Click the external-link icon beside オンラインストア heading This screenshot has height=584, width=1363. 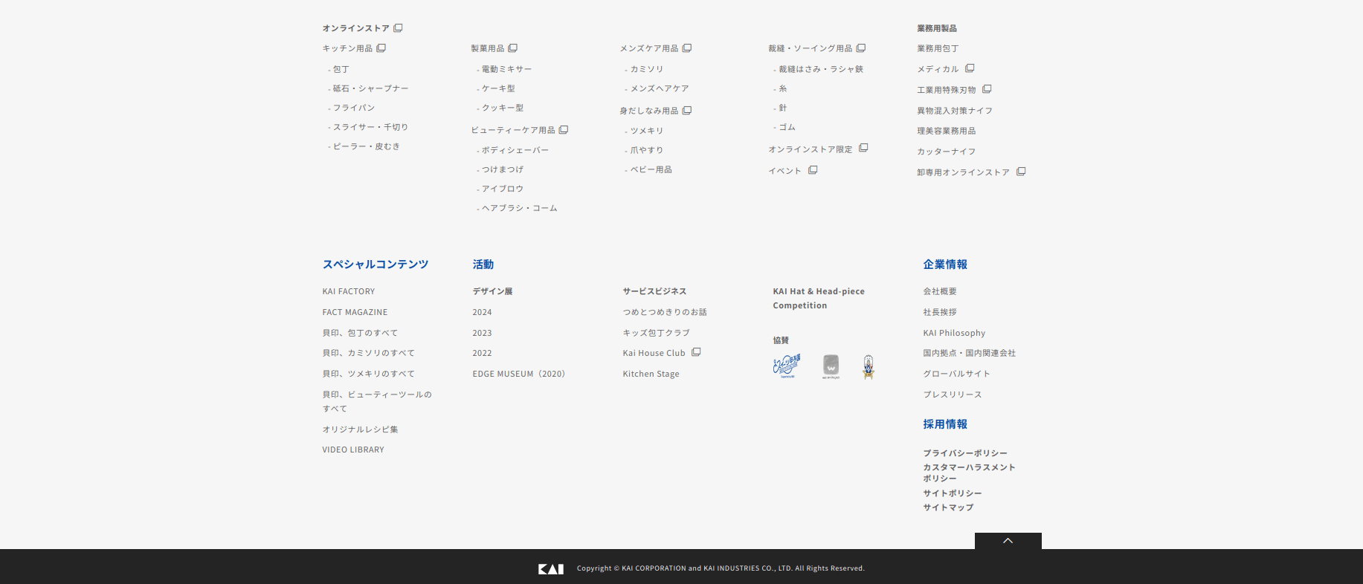pyautogui.click(x=398, y=28)
